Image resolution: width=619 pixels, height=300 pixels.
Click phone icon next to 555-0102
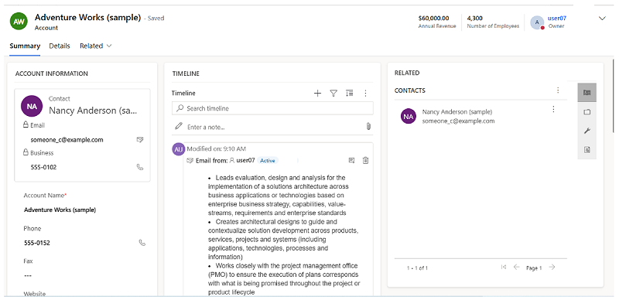(140, 167)
